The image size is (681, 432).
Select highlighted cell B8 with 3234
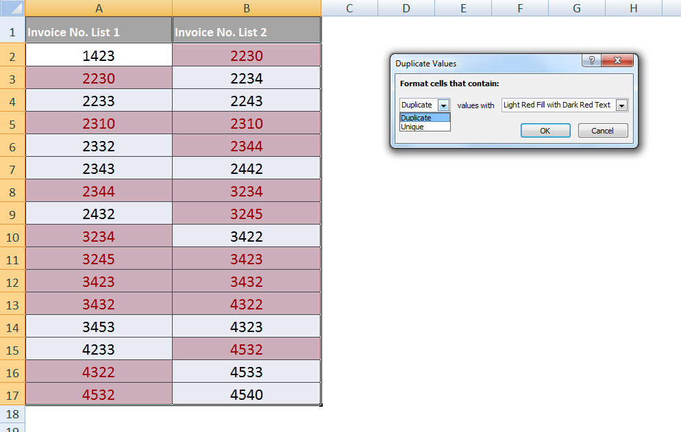coord(247,190)
